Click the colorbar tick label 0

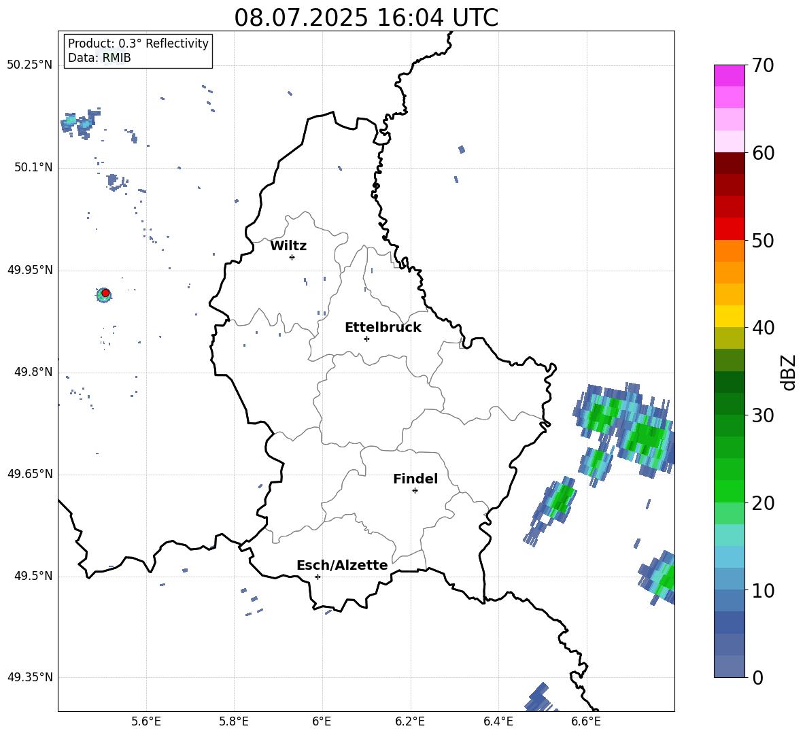(757, 677)
